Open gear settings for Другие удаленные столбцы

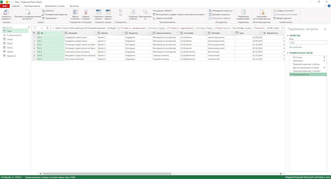324,67
